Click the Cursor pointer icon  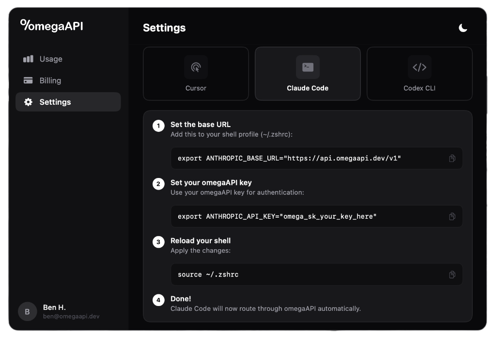click(x=196, y=67)
